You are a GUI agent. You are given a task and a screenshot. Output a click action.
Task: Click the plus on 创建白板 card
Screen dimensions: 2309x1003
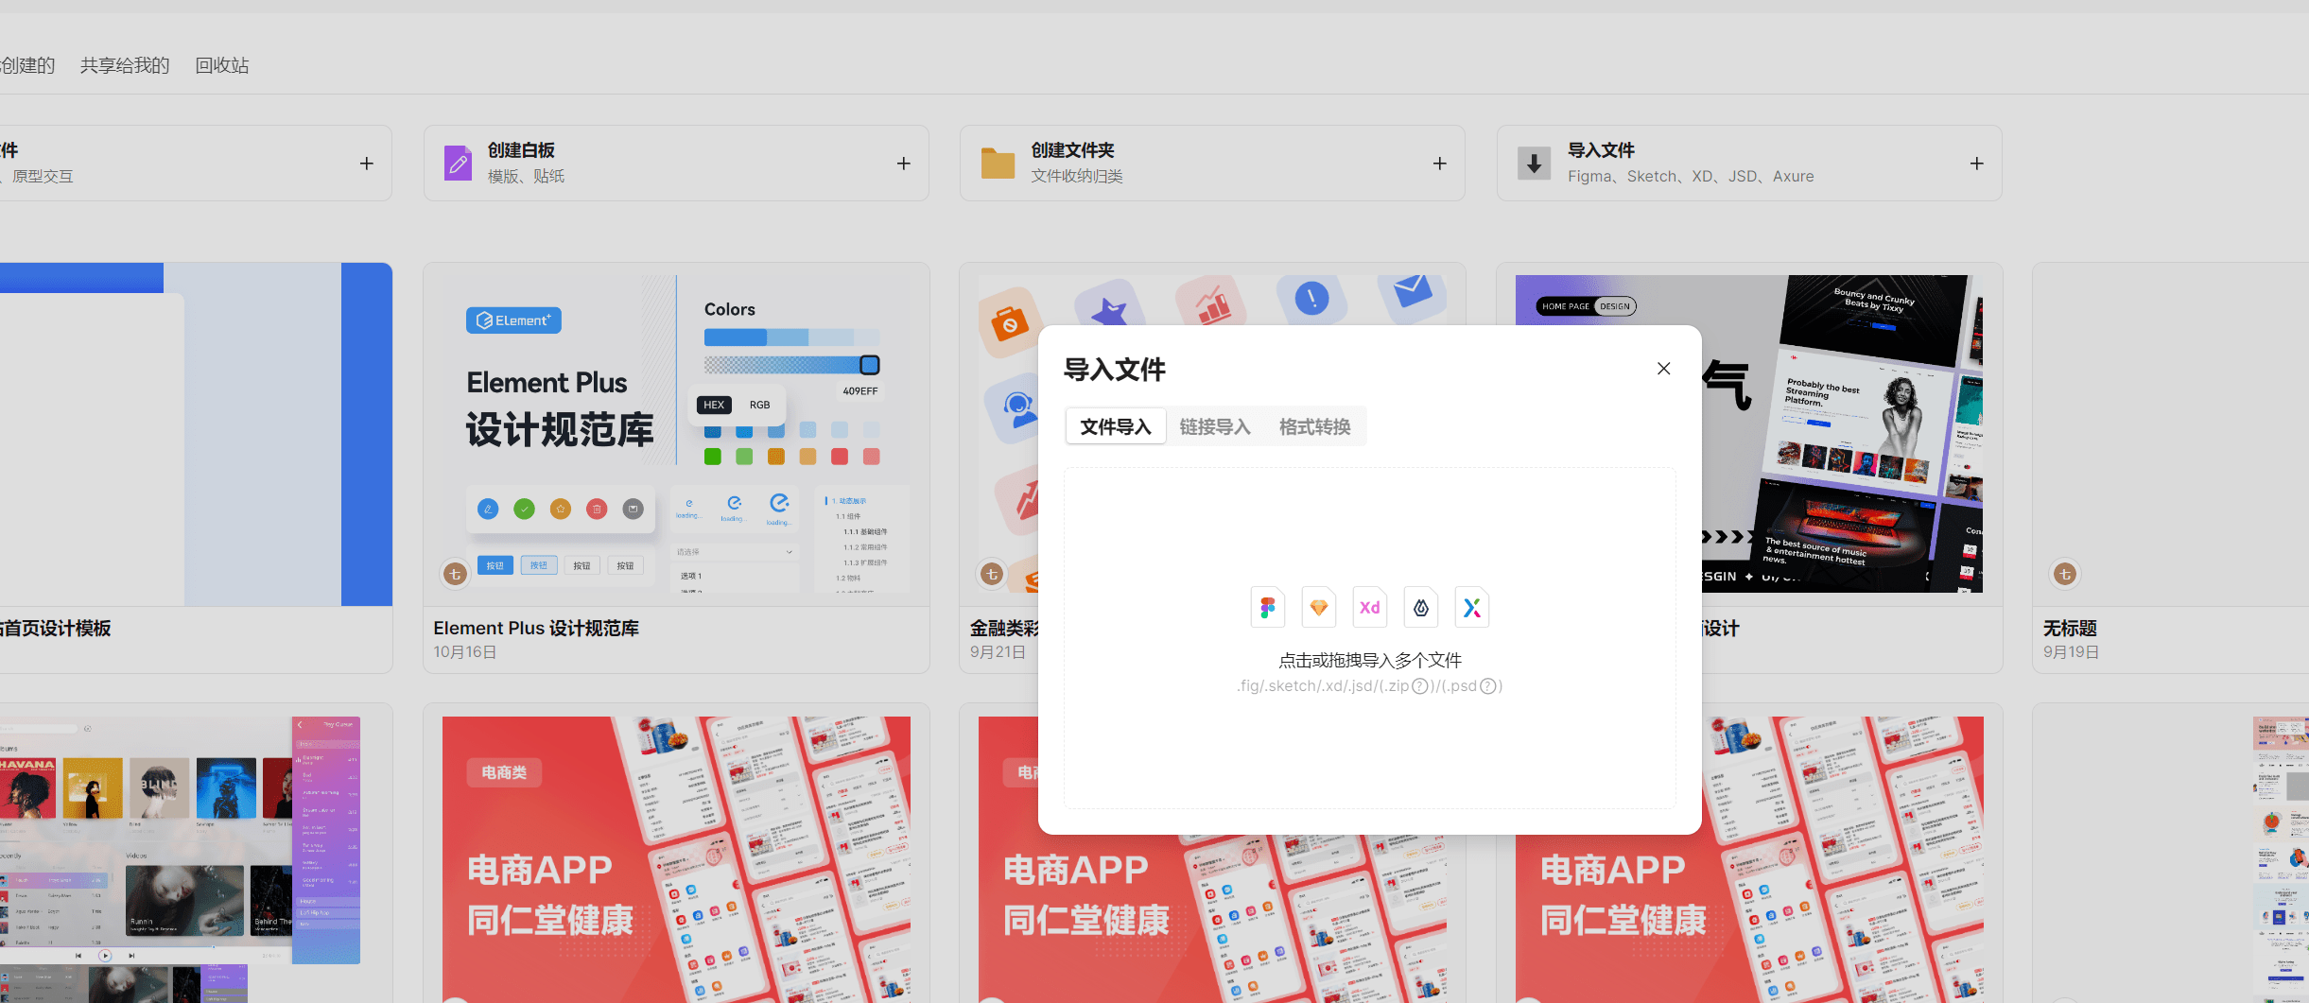click(904, 164)
